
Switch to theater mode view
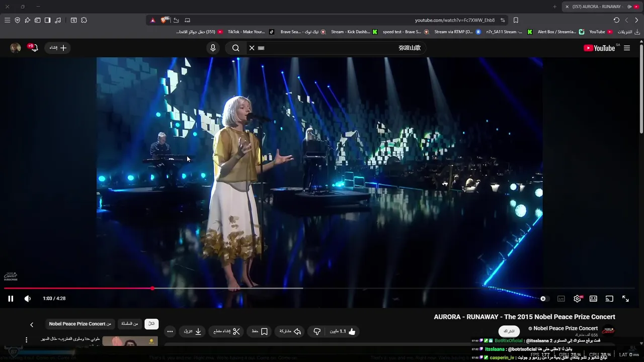(x=594, y=299)
